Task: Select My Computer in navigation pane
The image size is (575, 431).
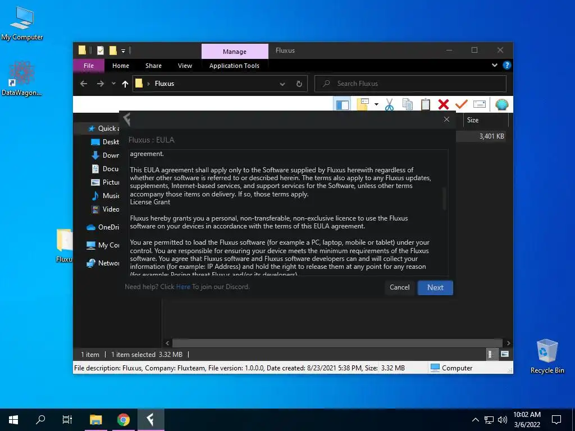Action: point(103,245)
